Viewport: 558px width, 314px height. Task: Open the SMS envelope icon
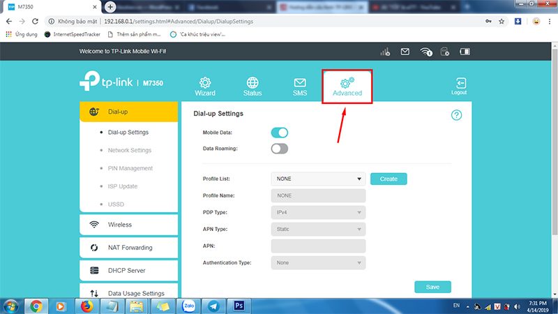[x=300, y=83]
